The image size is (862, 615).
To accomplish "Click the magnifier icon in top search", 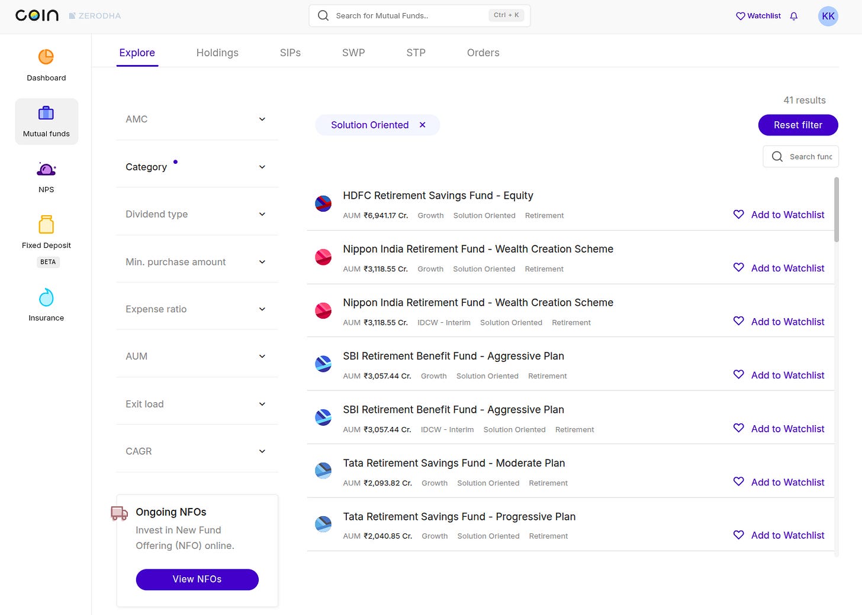I will [x=323, y=15].
